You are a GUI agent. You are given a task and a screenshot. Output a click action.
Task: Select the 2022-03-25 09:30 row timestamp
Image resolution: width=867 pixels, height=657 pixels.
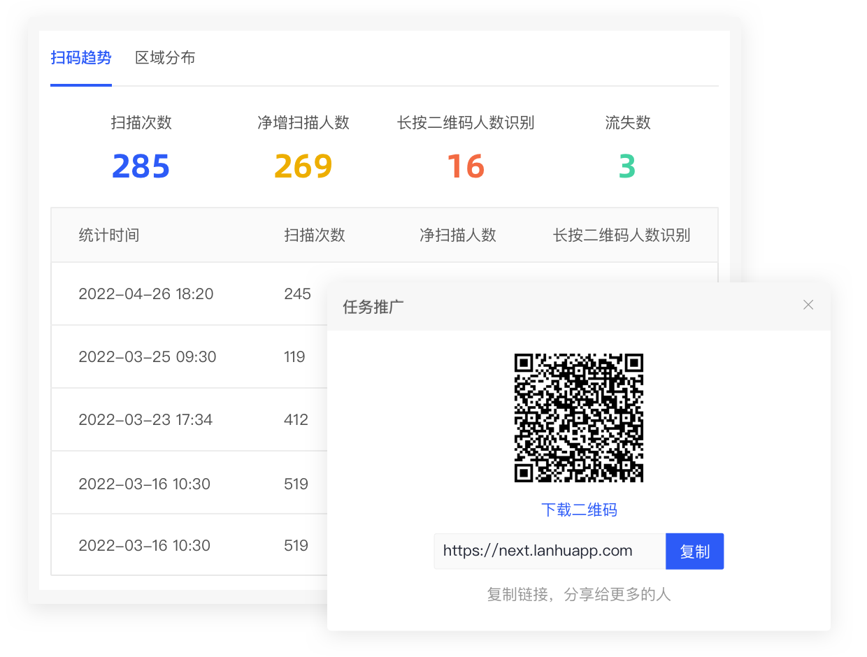148,356
